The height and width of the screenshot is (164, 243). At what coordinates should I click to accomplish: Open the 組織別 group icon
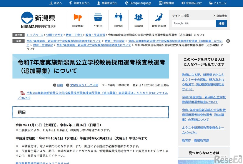point(139,18)
